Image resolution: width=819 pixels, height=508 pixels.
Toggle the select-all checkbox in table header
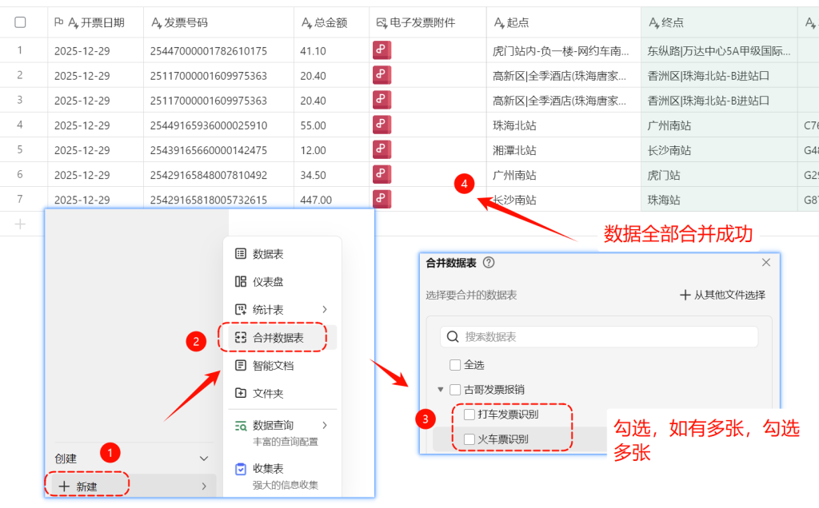coord(20,22)
